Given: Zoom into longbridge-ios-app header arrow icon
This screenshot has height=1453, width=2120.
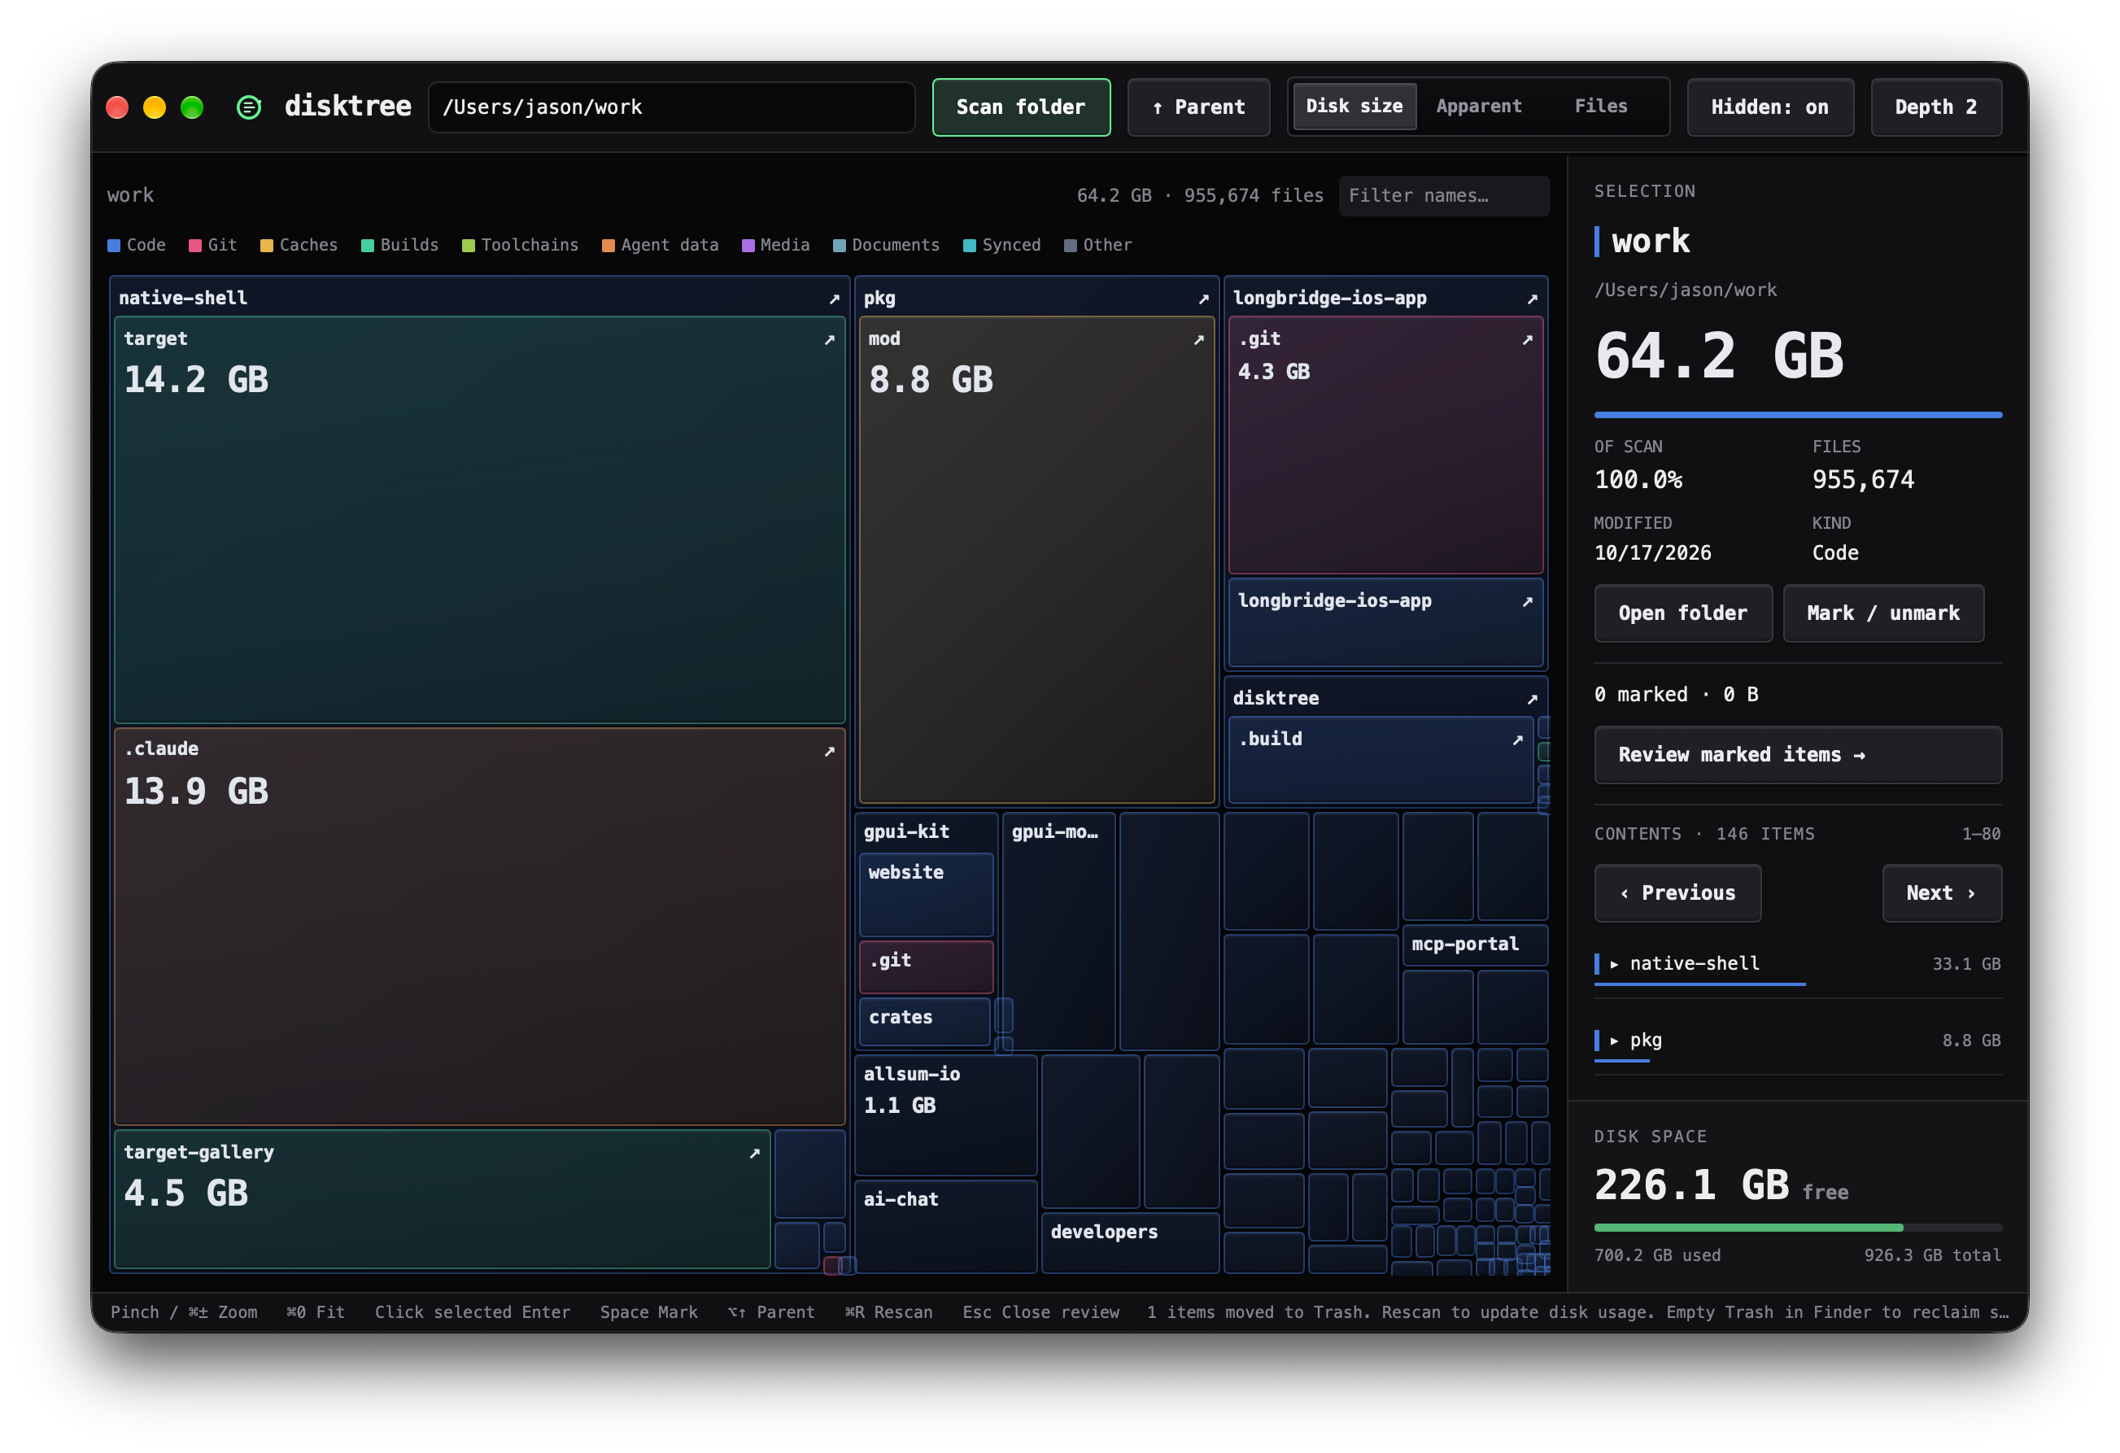Looking at the screenshot, I should 1533,299.
